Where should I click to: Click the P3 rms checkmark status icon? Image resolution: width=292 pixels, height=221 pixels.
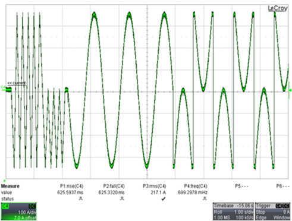163,198
